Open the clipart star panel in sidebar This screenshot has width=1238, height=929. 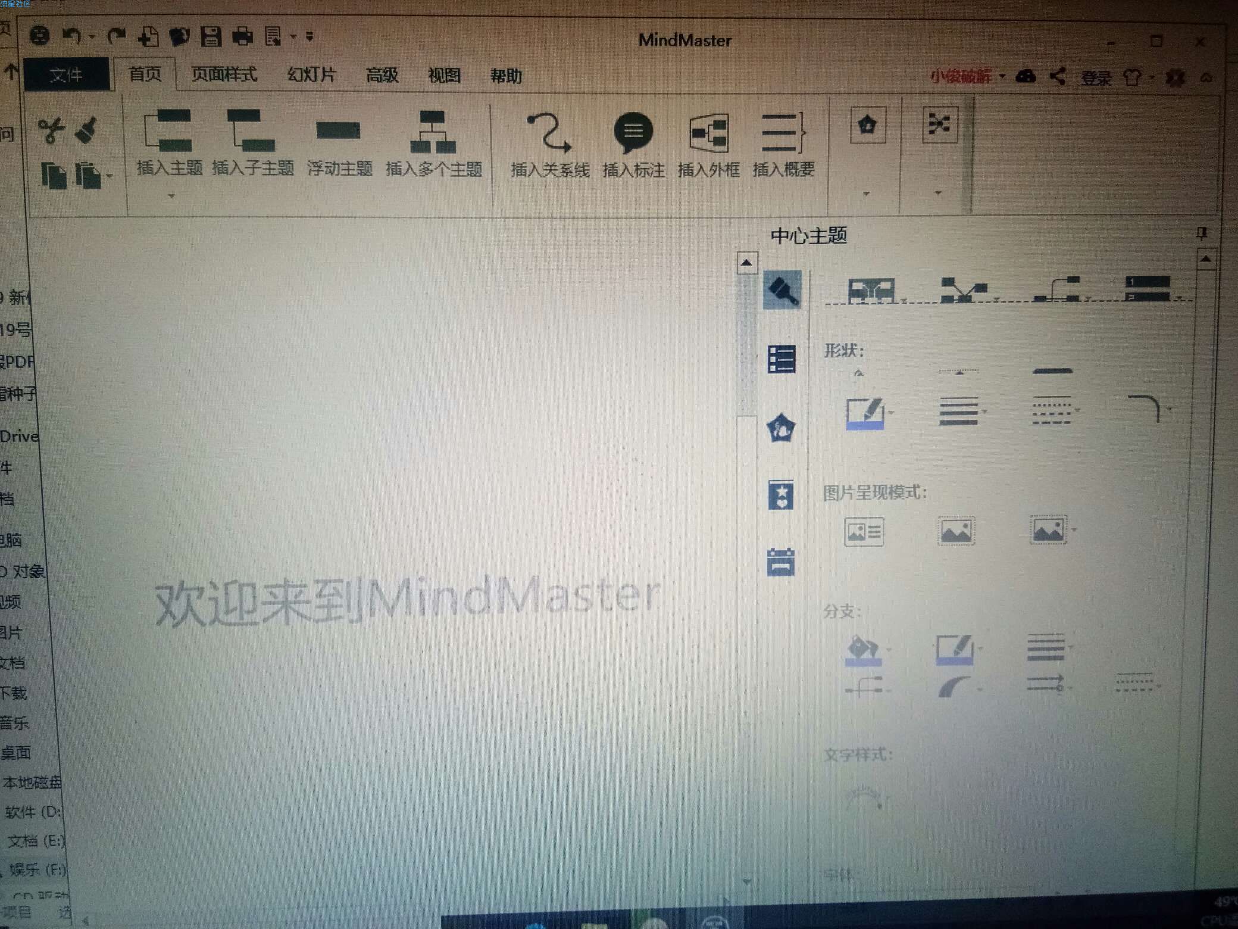(x=781, y=495)
